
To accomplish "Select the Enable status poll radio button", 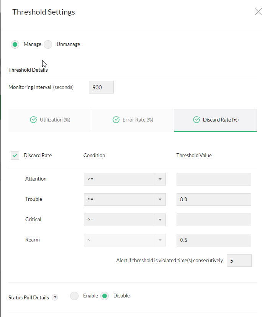I will click(x=74, y=296).
